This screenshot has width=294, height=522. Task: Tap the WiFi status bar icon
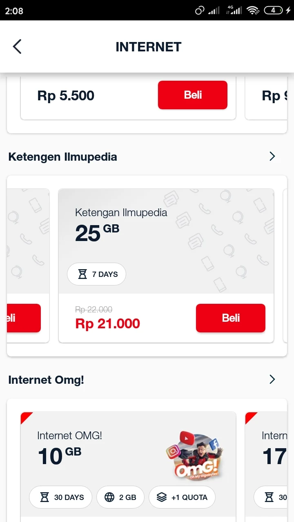[x=253, y=11]
